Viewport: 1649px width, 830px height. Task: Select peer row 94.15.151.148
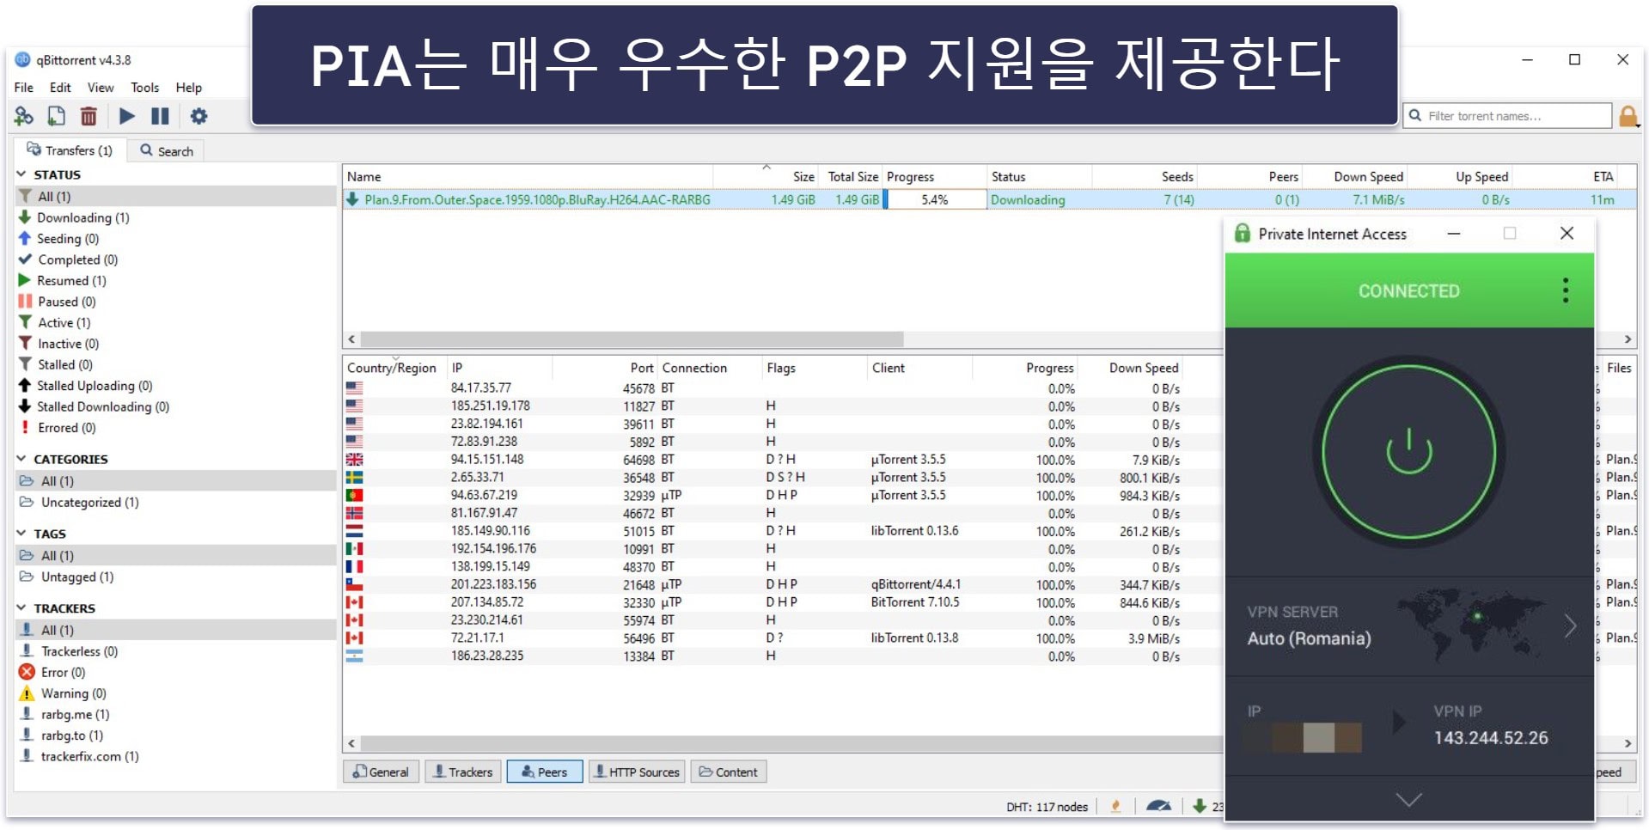[x=782, y=460]
